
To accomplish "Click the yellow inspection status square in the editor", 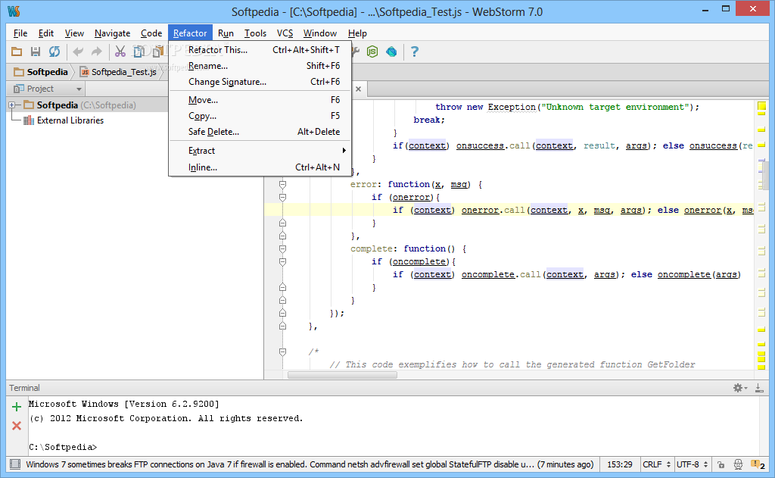I will click(x=761, y=105).
